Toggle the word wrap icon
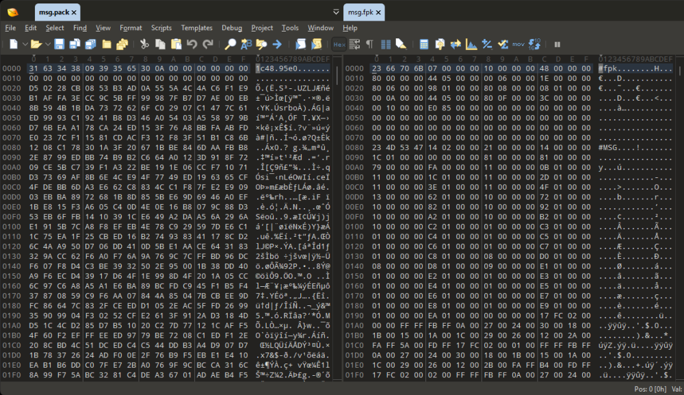This screenshot has height=395, width=684. (354, 44)
